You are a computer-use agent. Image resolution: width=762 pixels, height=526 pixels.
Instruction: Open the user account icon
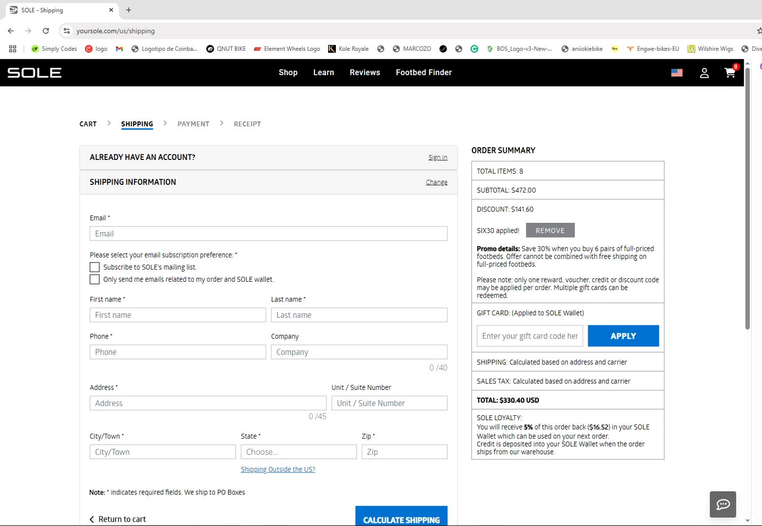[704, 73]
